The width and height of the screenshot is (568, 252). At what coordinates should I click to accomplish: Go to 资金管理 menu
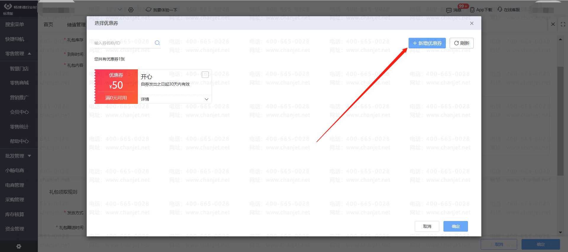14,229
